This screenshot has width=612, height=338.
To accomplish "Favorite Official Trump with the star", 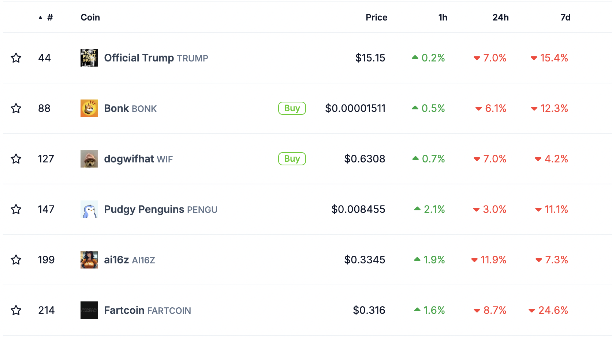I will [x=16, y=58].
